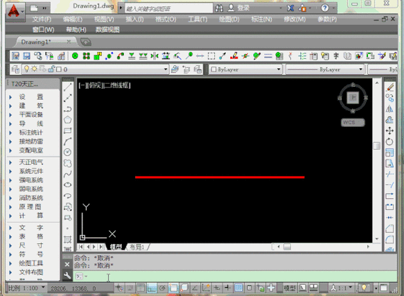Expand the 消防系统 tree item
Viewport: 404px width, 296px height.
[11, 198]
